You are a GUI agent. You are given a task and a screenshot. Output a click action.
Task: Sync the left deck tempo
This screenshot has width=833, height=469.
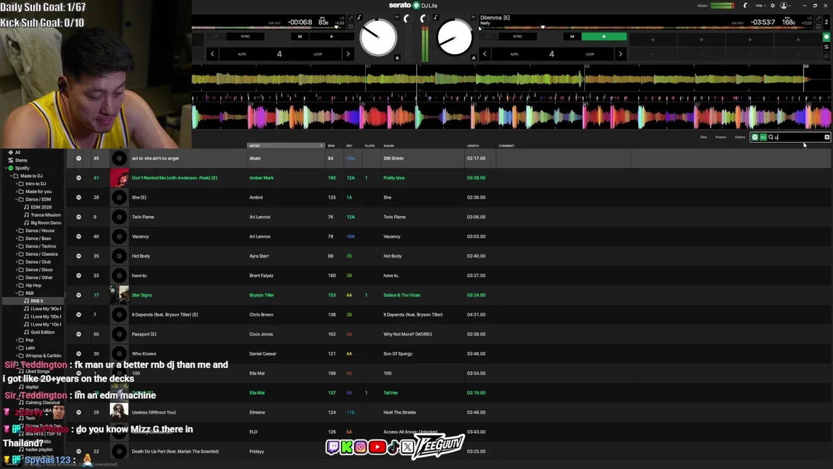click(245, 36)
